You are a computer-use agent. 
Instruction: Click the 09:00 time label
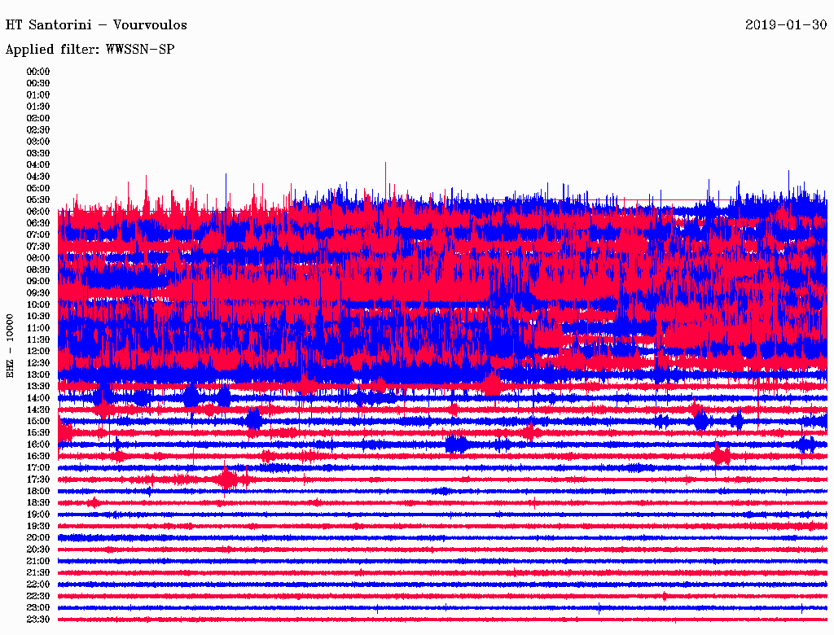click(38, 282)
